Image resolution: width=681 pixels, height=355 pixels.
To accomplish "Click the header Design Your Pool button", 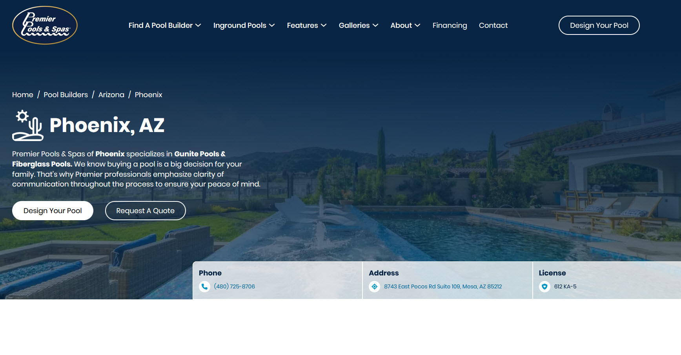I will pyautogui.click(x=599, y=25).
